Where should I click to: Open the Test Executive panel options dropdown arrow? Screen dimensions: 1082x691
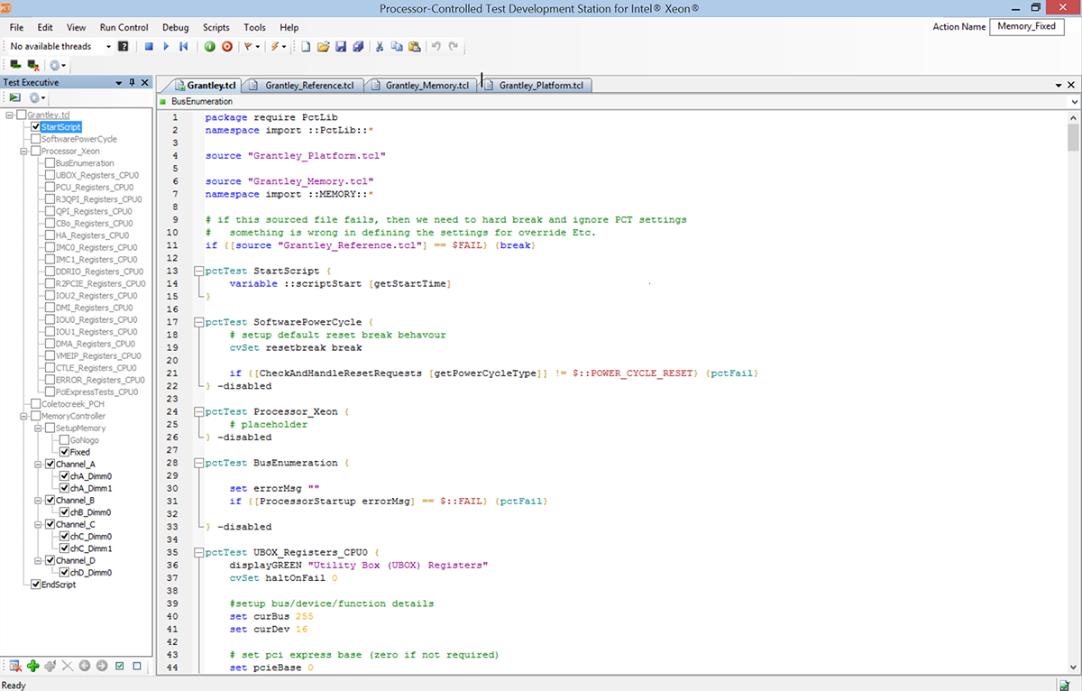click(x=118, y=83)
